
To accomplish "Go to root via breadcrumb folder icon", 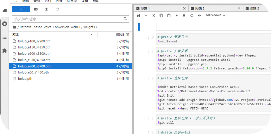I will pos(14,27).
